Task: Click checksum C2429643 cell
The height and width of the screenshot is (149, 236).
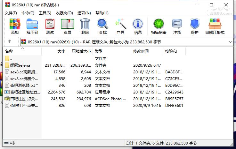Action: (x=174, y=92)
